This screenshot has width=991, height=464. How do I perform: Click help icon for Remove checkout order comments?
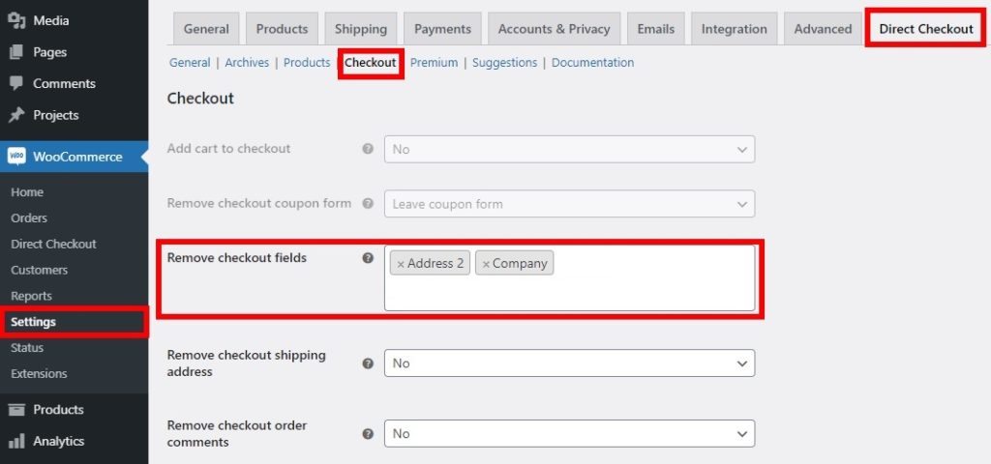coord(368,434)
